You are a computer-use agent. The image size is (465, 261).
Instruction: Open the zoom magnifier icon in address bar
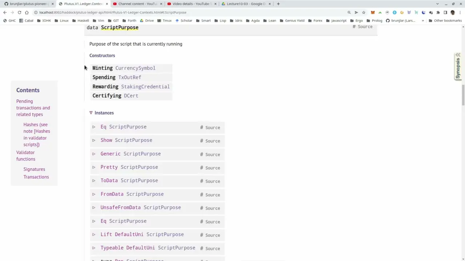coord(349,12)
